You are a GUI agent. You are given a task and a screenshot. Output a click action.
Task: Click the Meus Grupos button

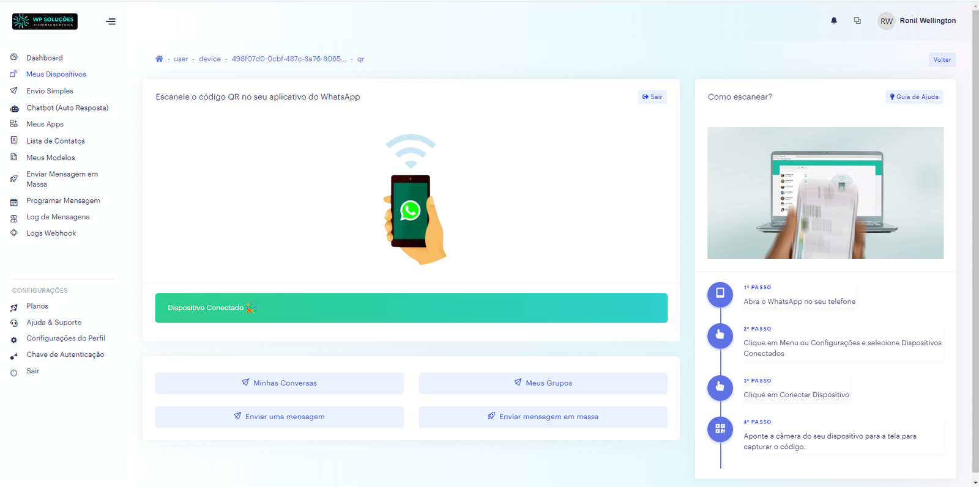(543, 383)
